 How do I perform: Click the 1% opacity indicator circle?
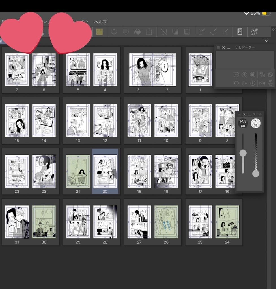coord(256,123)
